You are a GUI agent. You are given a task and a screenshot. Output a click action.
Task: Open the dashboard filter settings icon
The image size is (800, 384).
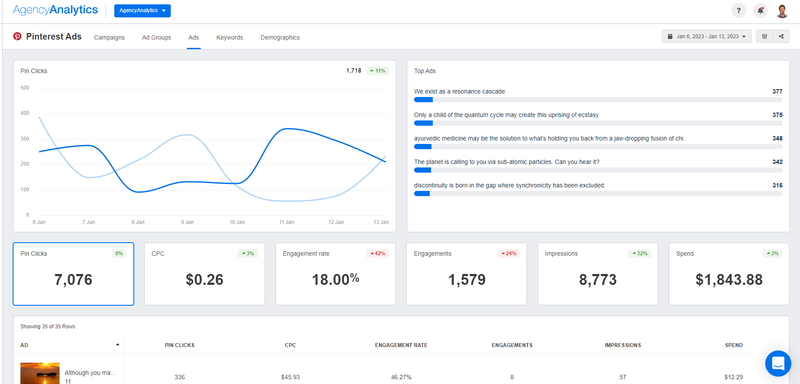point(764,37)
